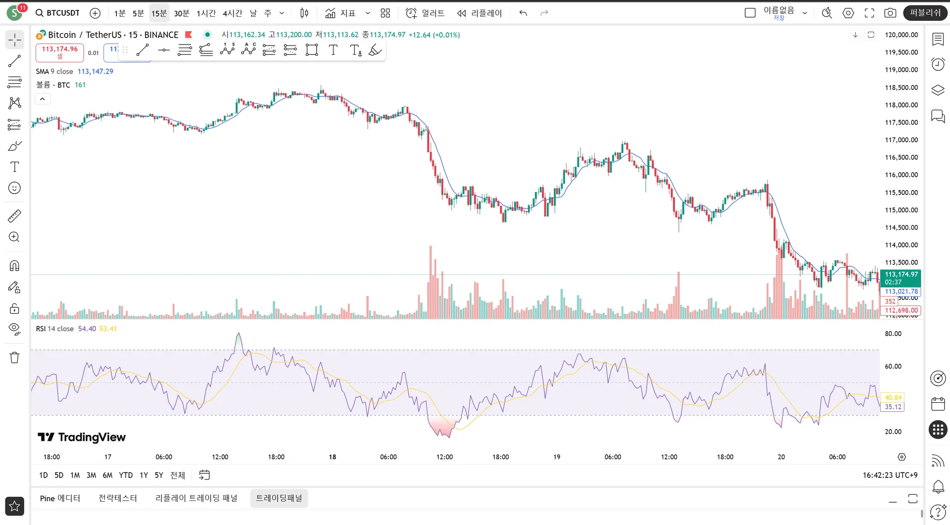This screenshot has height=525, width=950.
Task: Open the alerts alarm clock panel
Action: click(938, 64)
